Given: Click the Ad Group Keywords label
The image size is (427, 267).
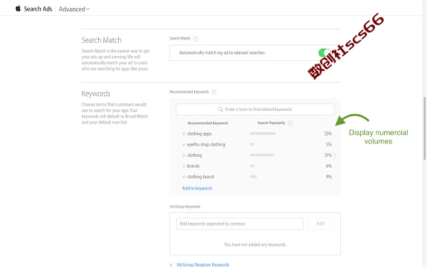Looking at the screenshot, I should (x=185, y=206).
